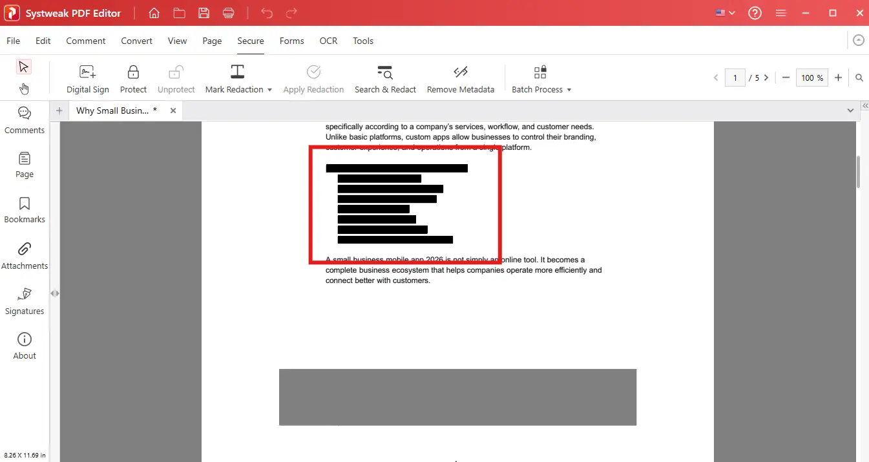Switch to the View tab
This screenshot has width=869, height=462.
(x=177, y=41)
